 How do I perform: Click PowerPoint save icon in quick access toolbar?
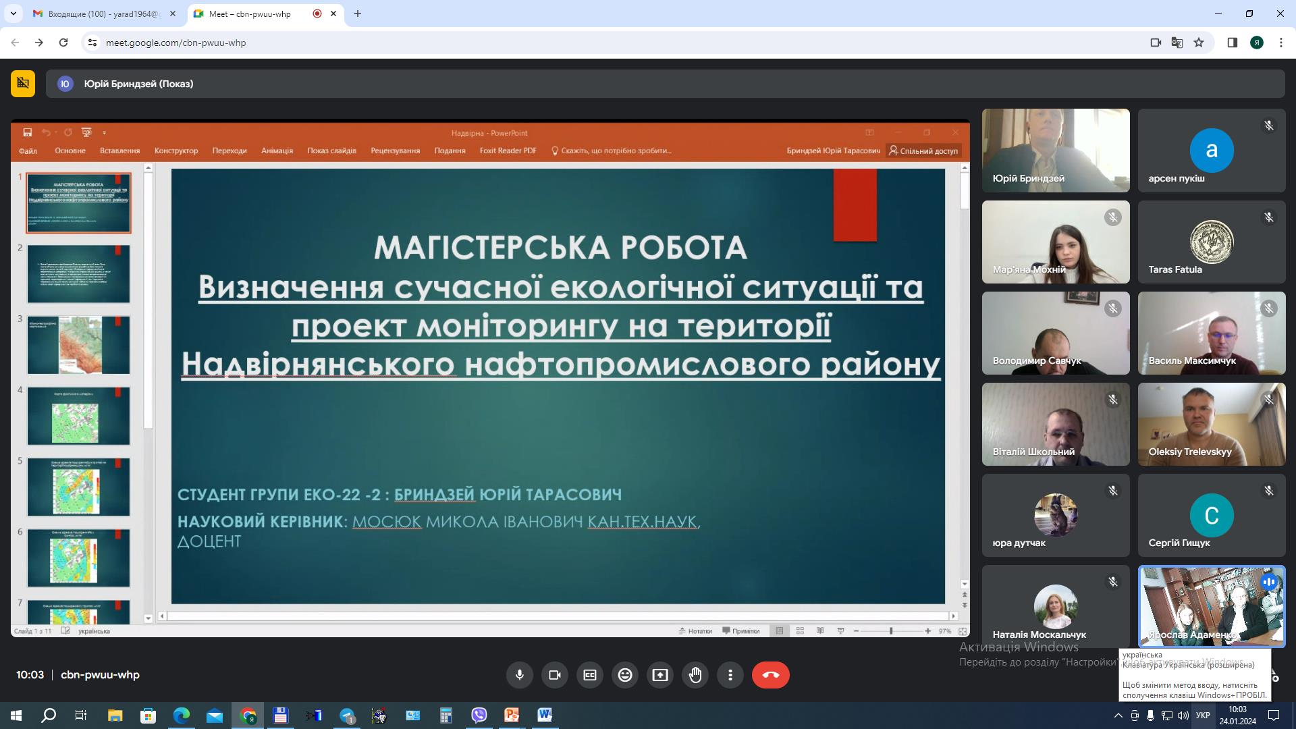(28, 132)
